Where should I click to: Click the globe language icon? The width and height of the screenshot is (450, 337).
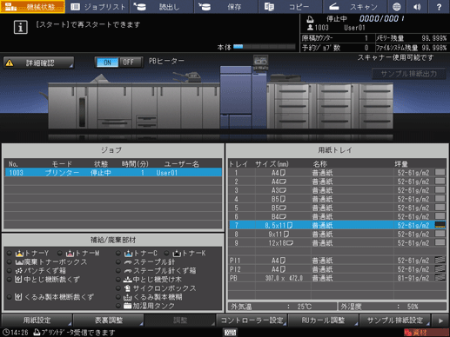click(396, 6)
